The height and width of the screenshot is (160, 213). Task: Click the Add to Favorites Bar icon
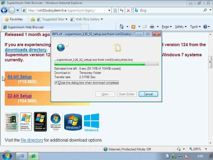[32, 19]
